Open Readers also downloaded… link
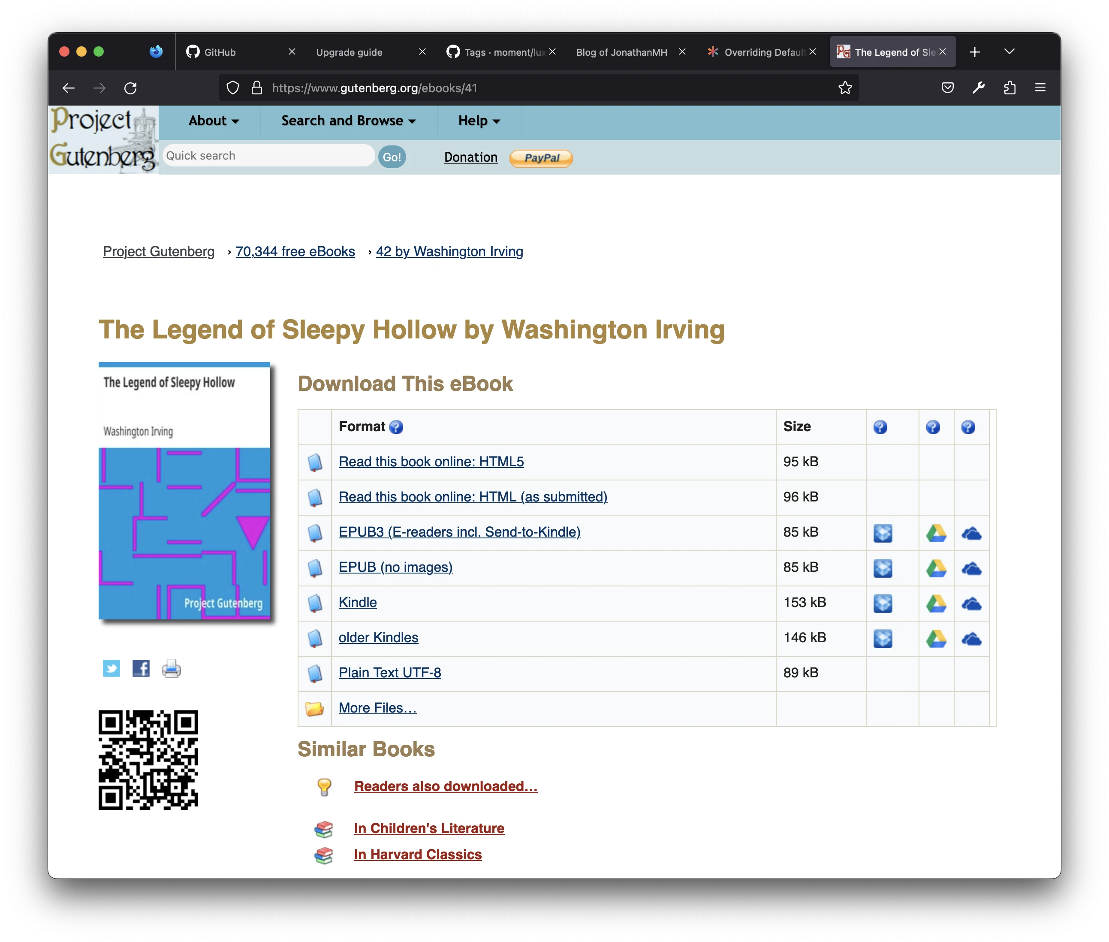1109x942 pixels. click(x=445, y=787)
